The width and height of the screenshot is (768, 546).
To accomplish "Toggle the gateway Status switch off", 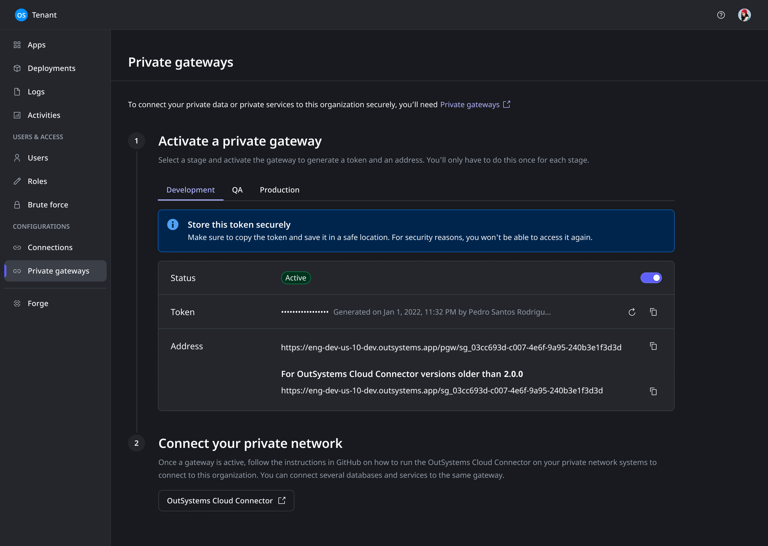I will pos(651,278).
